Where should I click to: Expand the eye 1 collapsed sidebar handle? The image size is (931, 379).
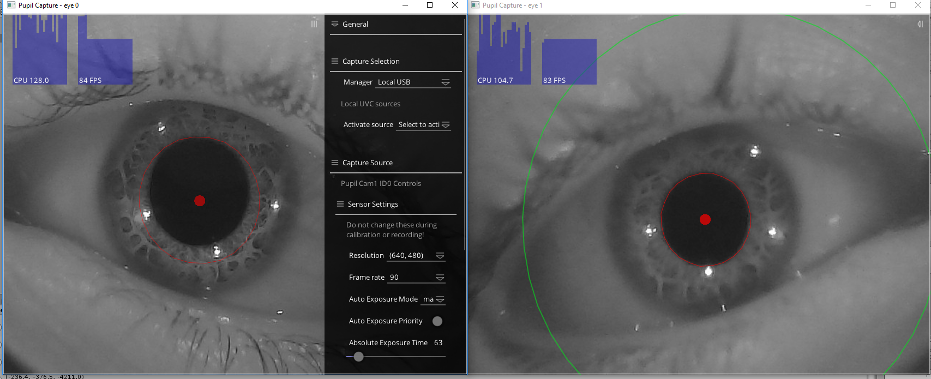[920, 24]
